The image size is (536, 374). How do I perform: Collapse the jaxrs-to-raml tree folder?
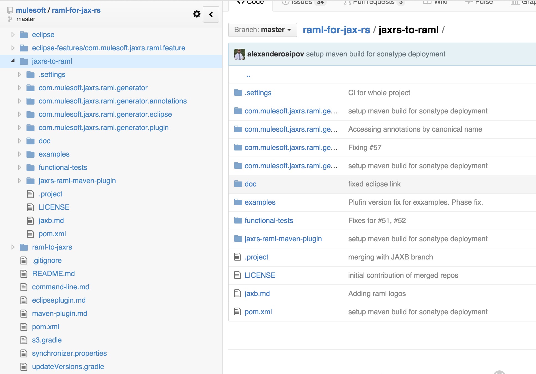coord(13,61)
